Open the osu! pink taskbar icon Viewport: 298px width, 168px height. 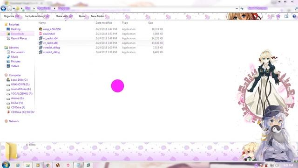tap(68, 165)
